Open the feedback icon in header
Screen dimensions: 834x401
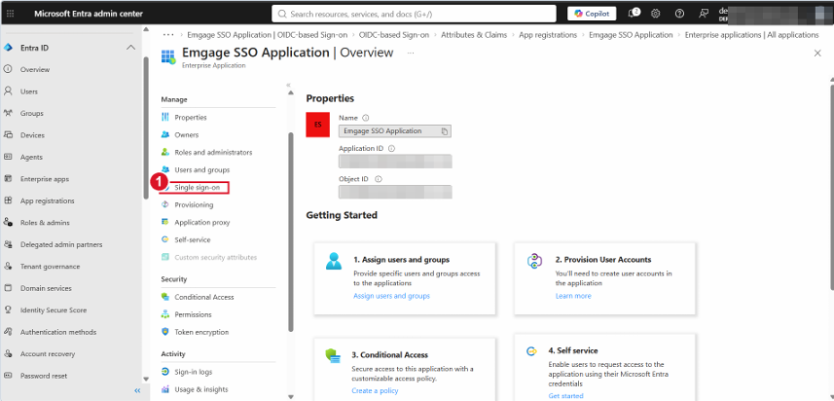[x=704, y=14]
